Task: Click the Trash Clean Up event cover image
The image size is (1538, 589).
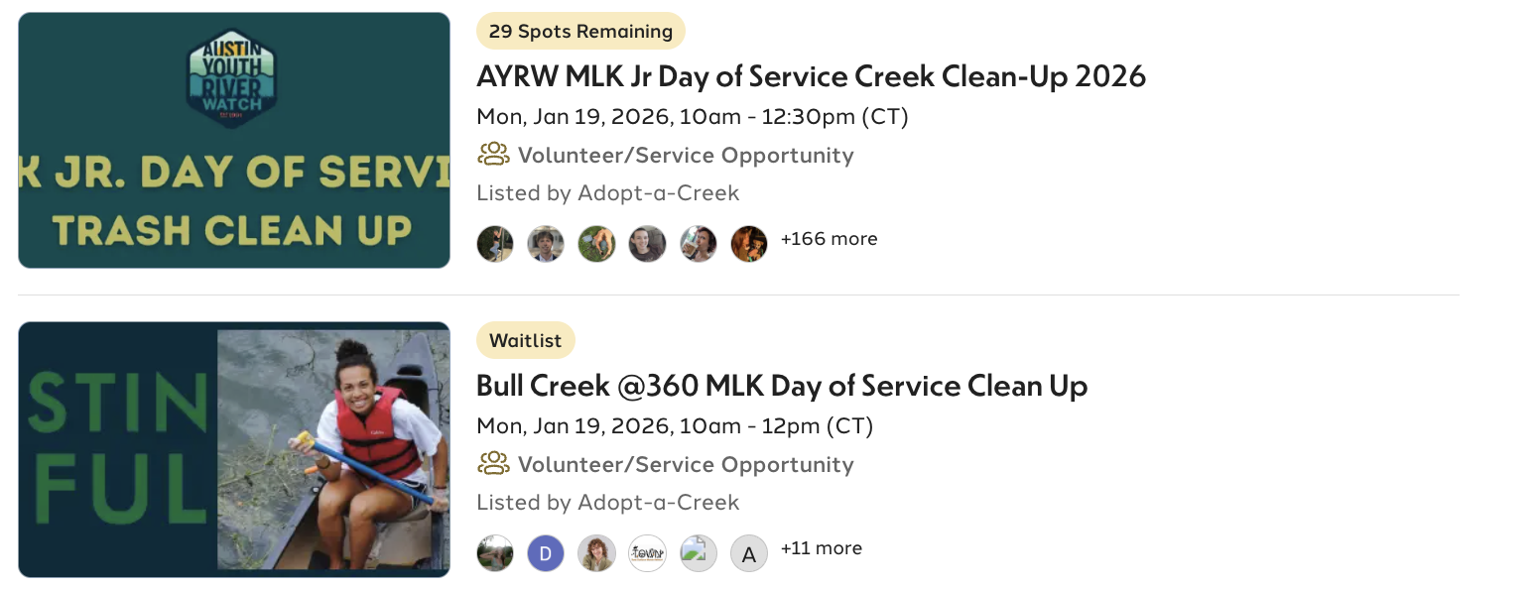Action: click(233, 140)
